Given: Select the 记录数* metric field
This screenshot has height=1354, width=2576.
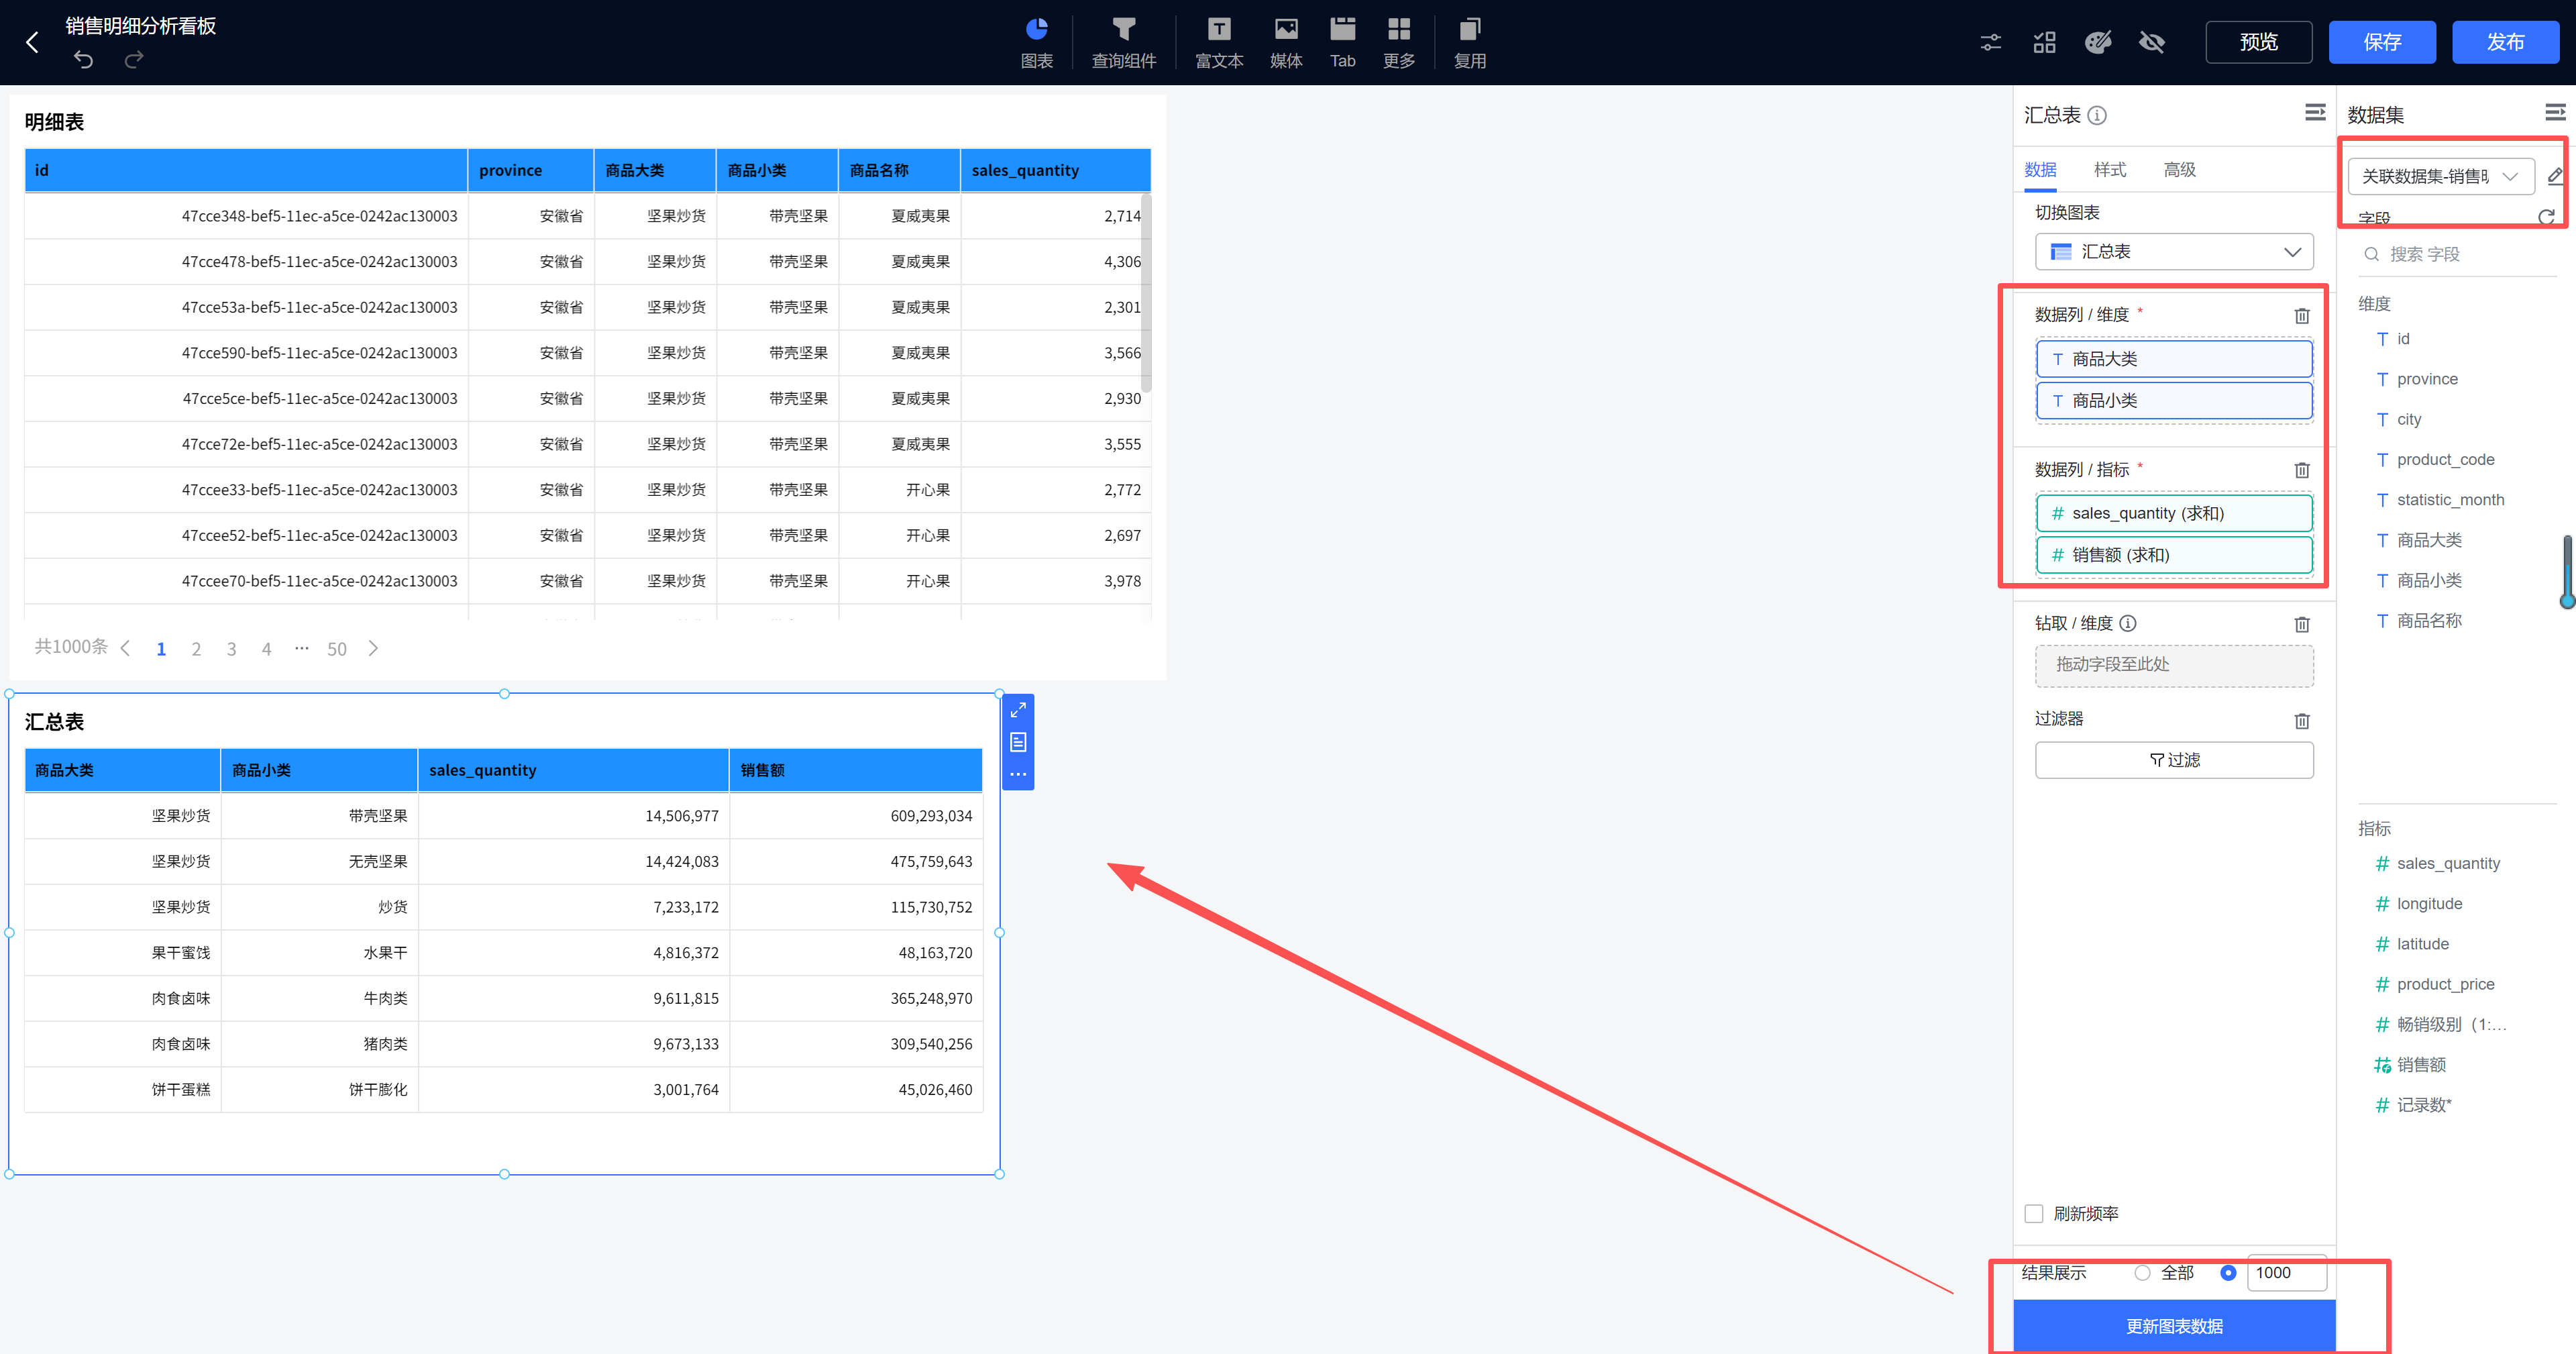Looking at the screenshot, I should [x=2423, y=1105].
